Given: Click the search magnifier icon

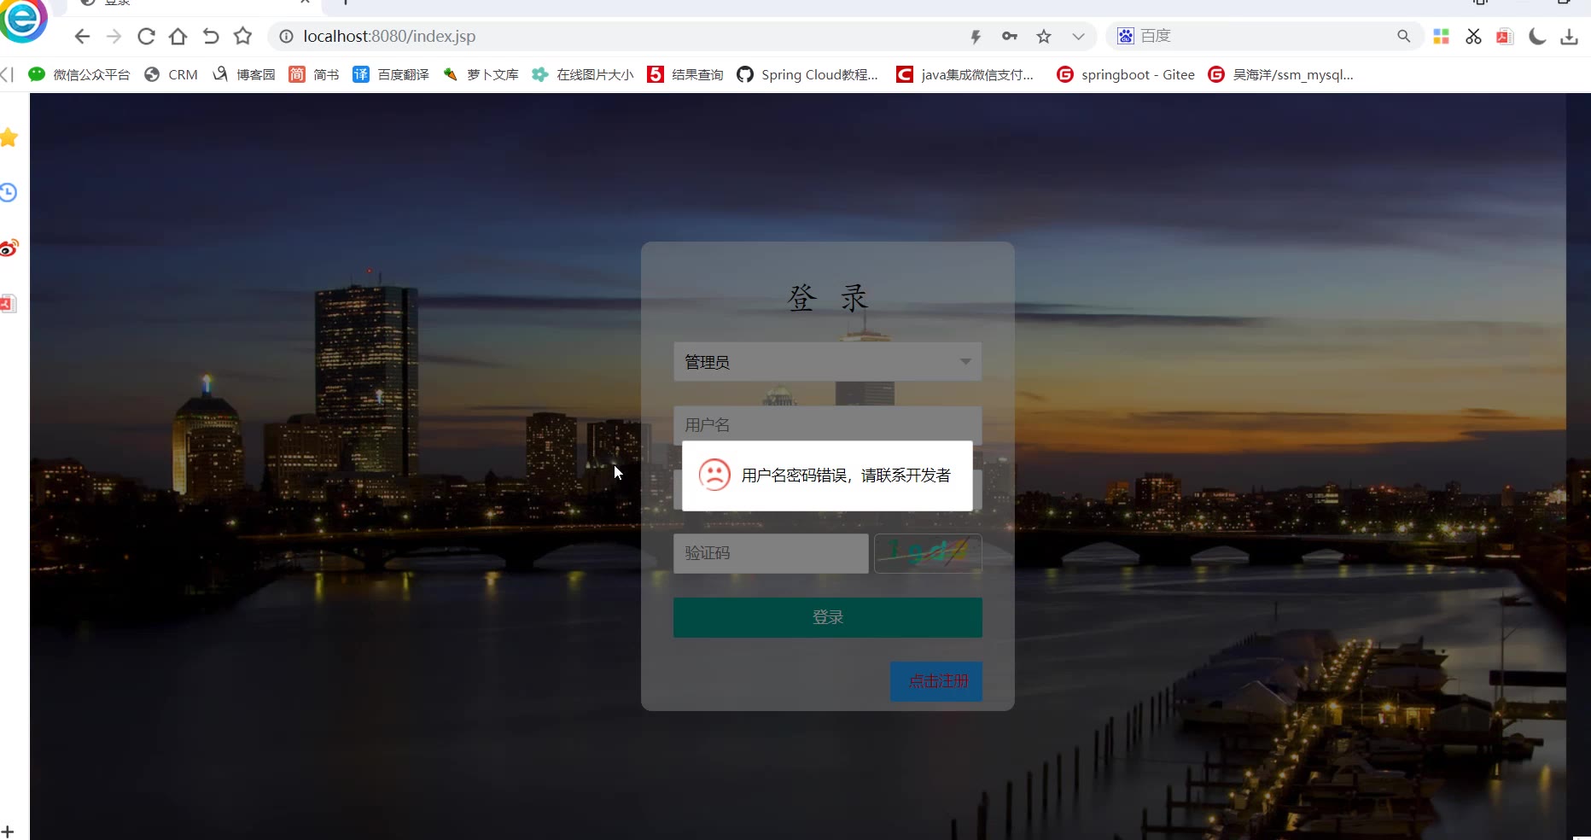Looking at the screenshot, I should [x=1403, y=36].
